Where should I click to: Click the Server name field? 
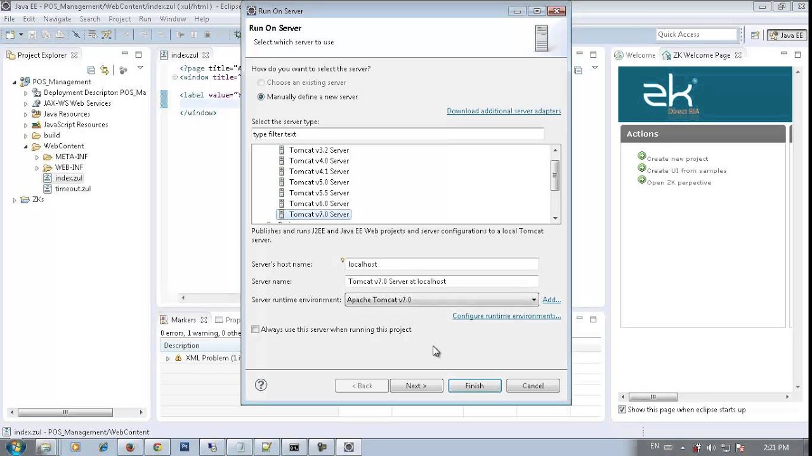point(442,281)
